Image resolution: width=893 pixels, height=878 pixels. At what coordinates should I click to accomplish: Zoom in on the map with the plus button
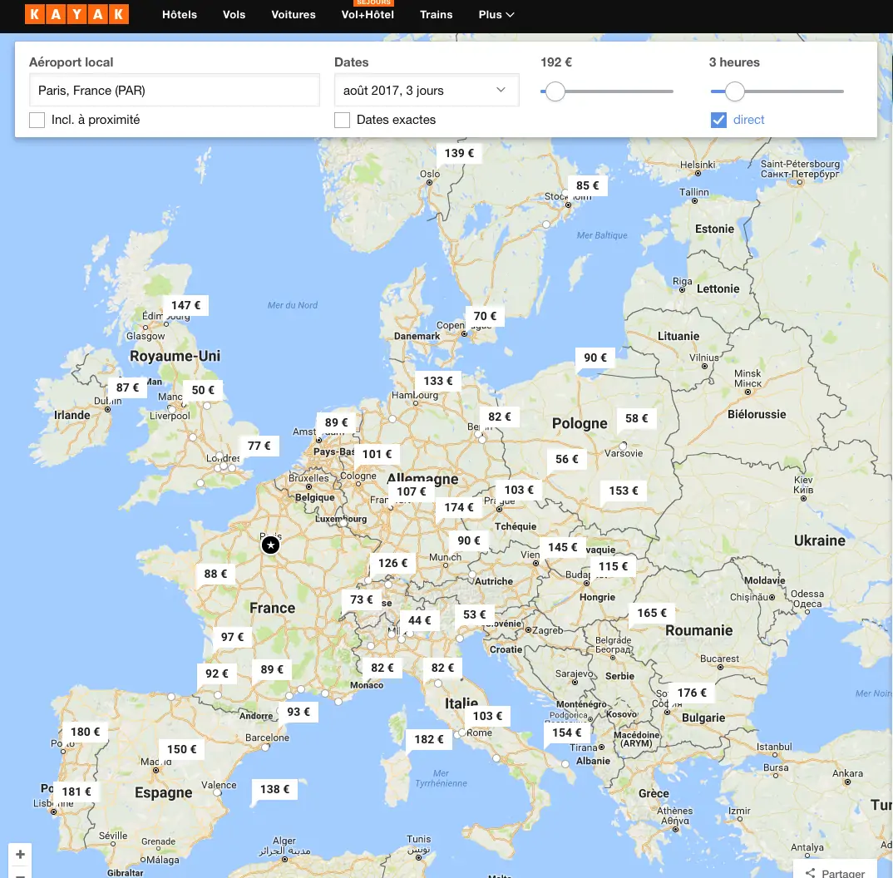(x=21, y=854)
